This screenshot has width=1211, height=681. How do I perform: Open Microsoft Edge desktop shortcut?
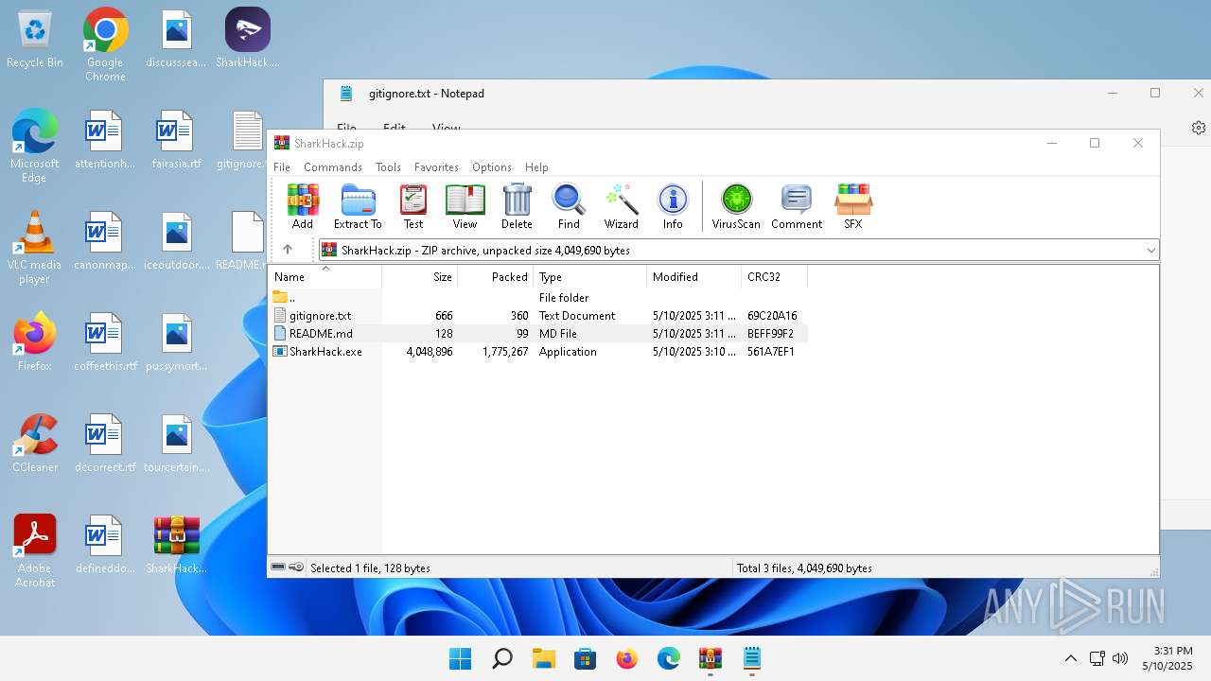pyautogui.click(x=35, y=147)
